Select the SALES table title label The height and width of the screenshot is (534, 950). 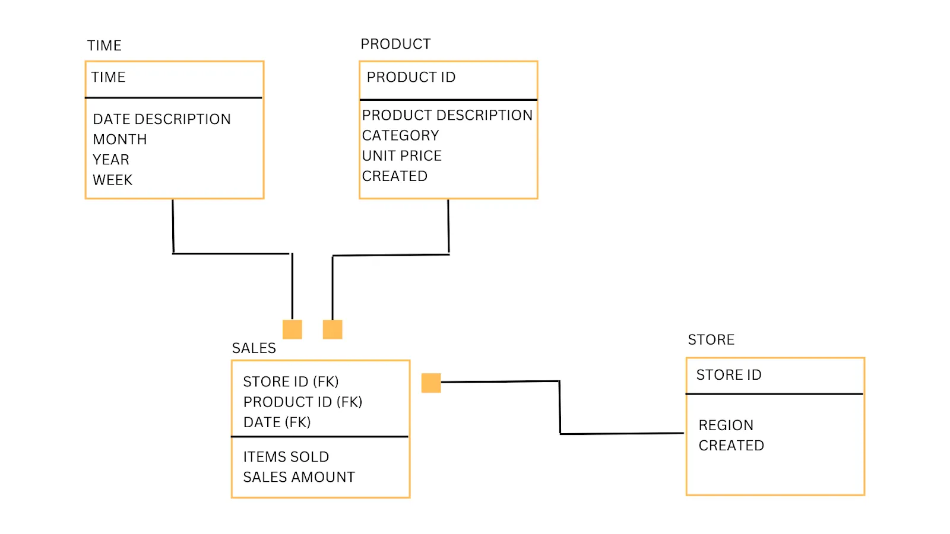point(254,348)
